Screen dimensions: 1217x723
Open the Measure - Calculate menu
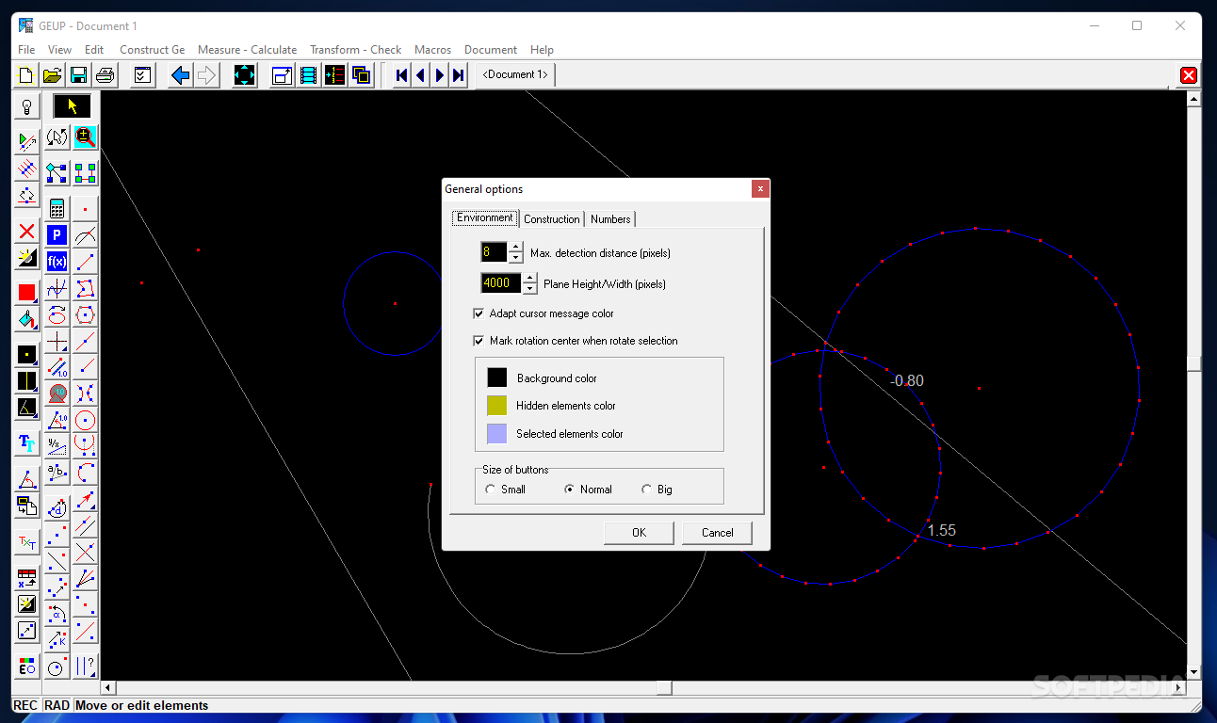tap(247, 50)
